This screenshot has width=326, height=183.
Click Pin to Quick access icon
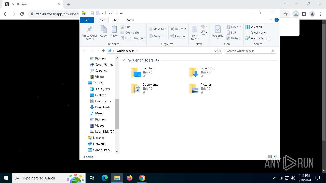tap(89, 33)
